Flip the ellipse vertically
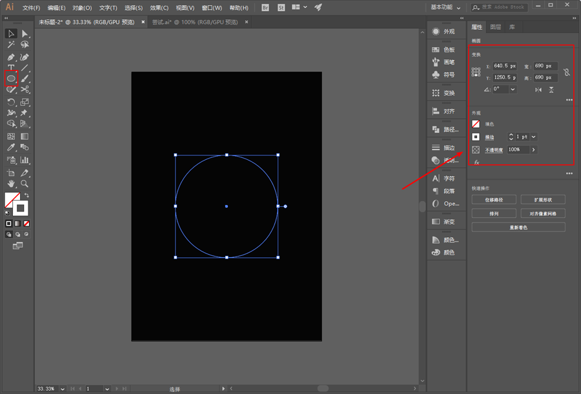The height and width of the screenshot is (394, 581). coord(551,90)
